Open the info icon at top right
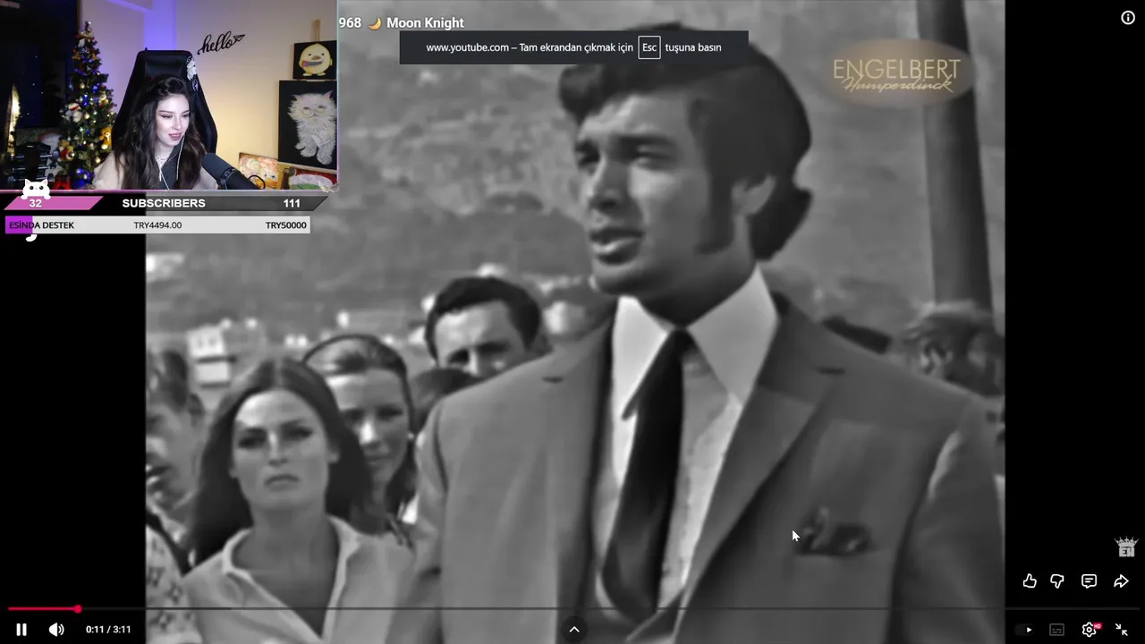 pos(1128,18)
